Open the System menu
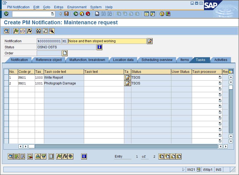Image resolution: width=239 pixels, height=175 pixels. pyautogui.click(x=96, y=7)
